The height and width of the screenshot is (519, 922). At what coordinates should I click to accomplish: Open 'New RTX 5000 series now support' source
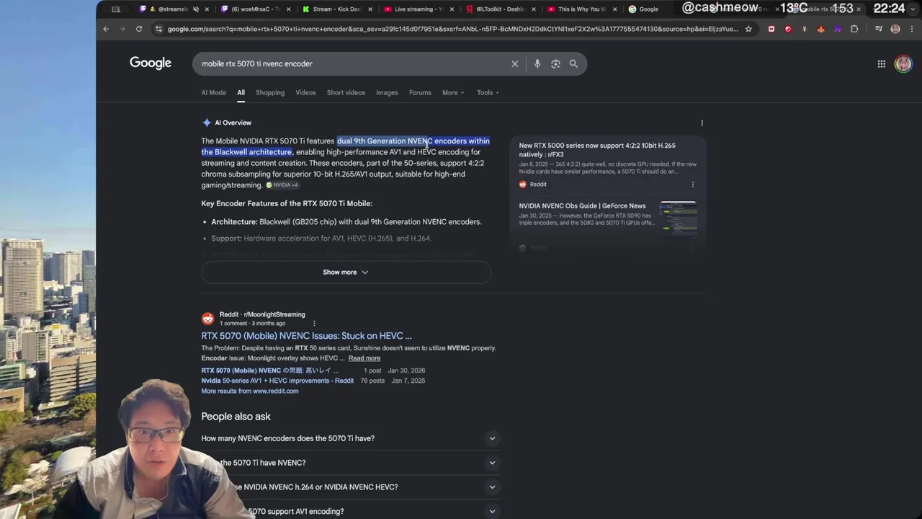coord(597,150)
